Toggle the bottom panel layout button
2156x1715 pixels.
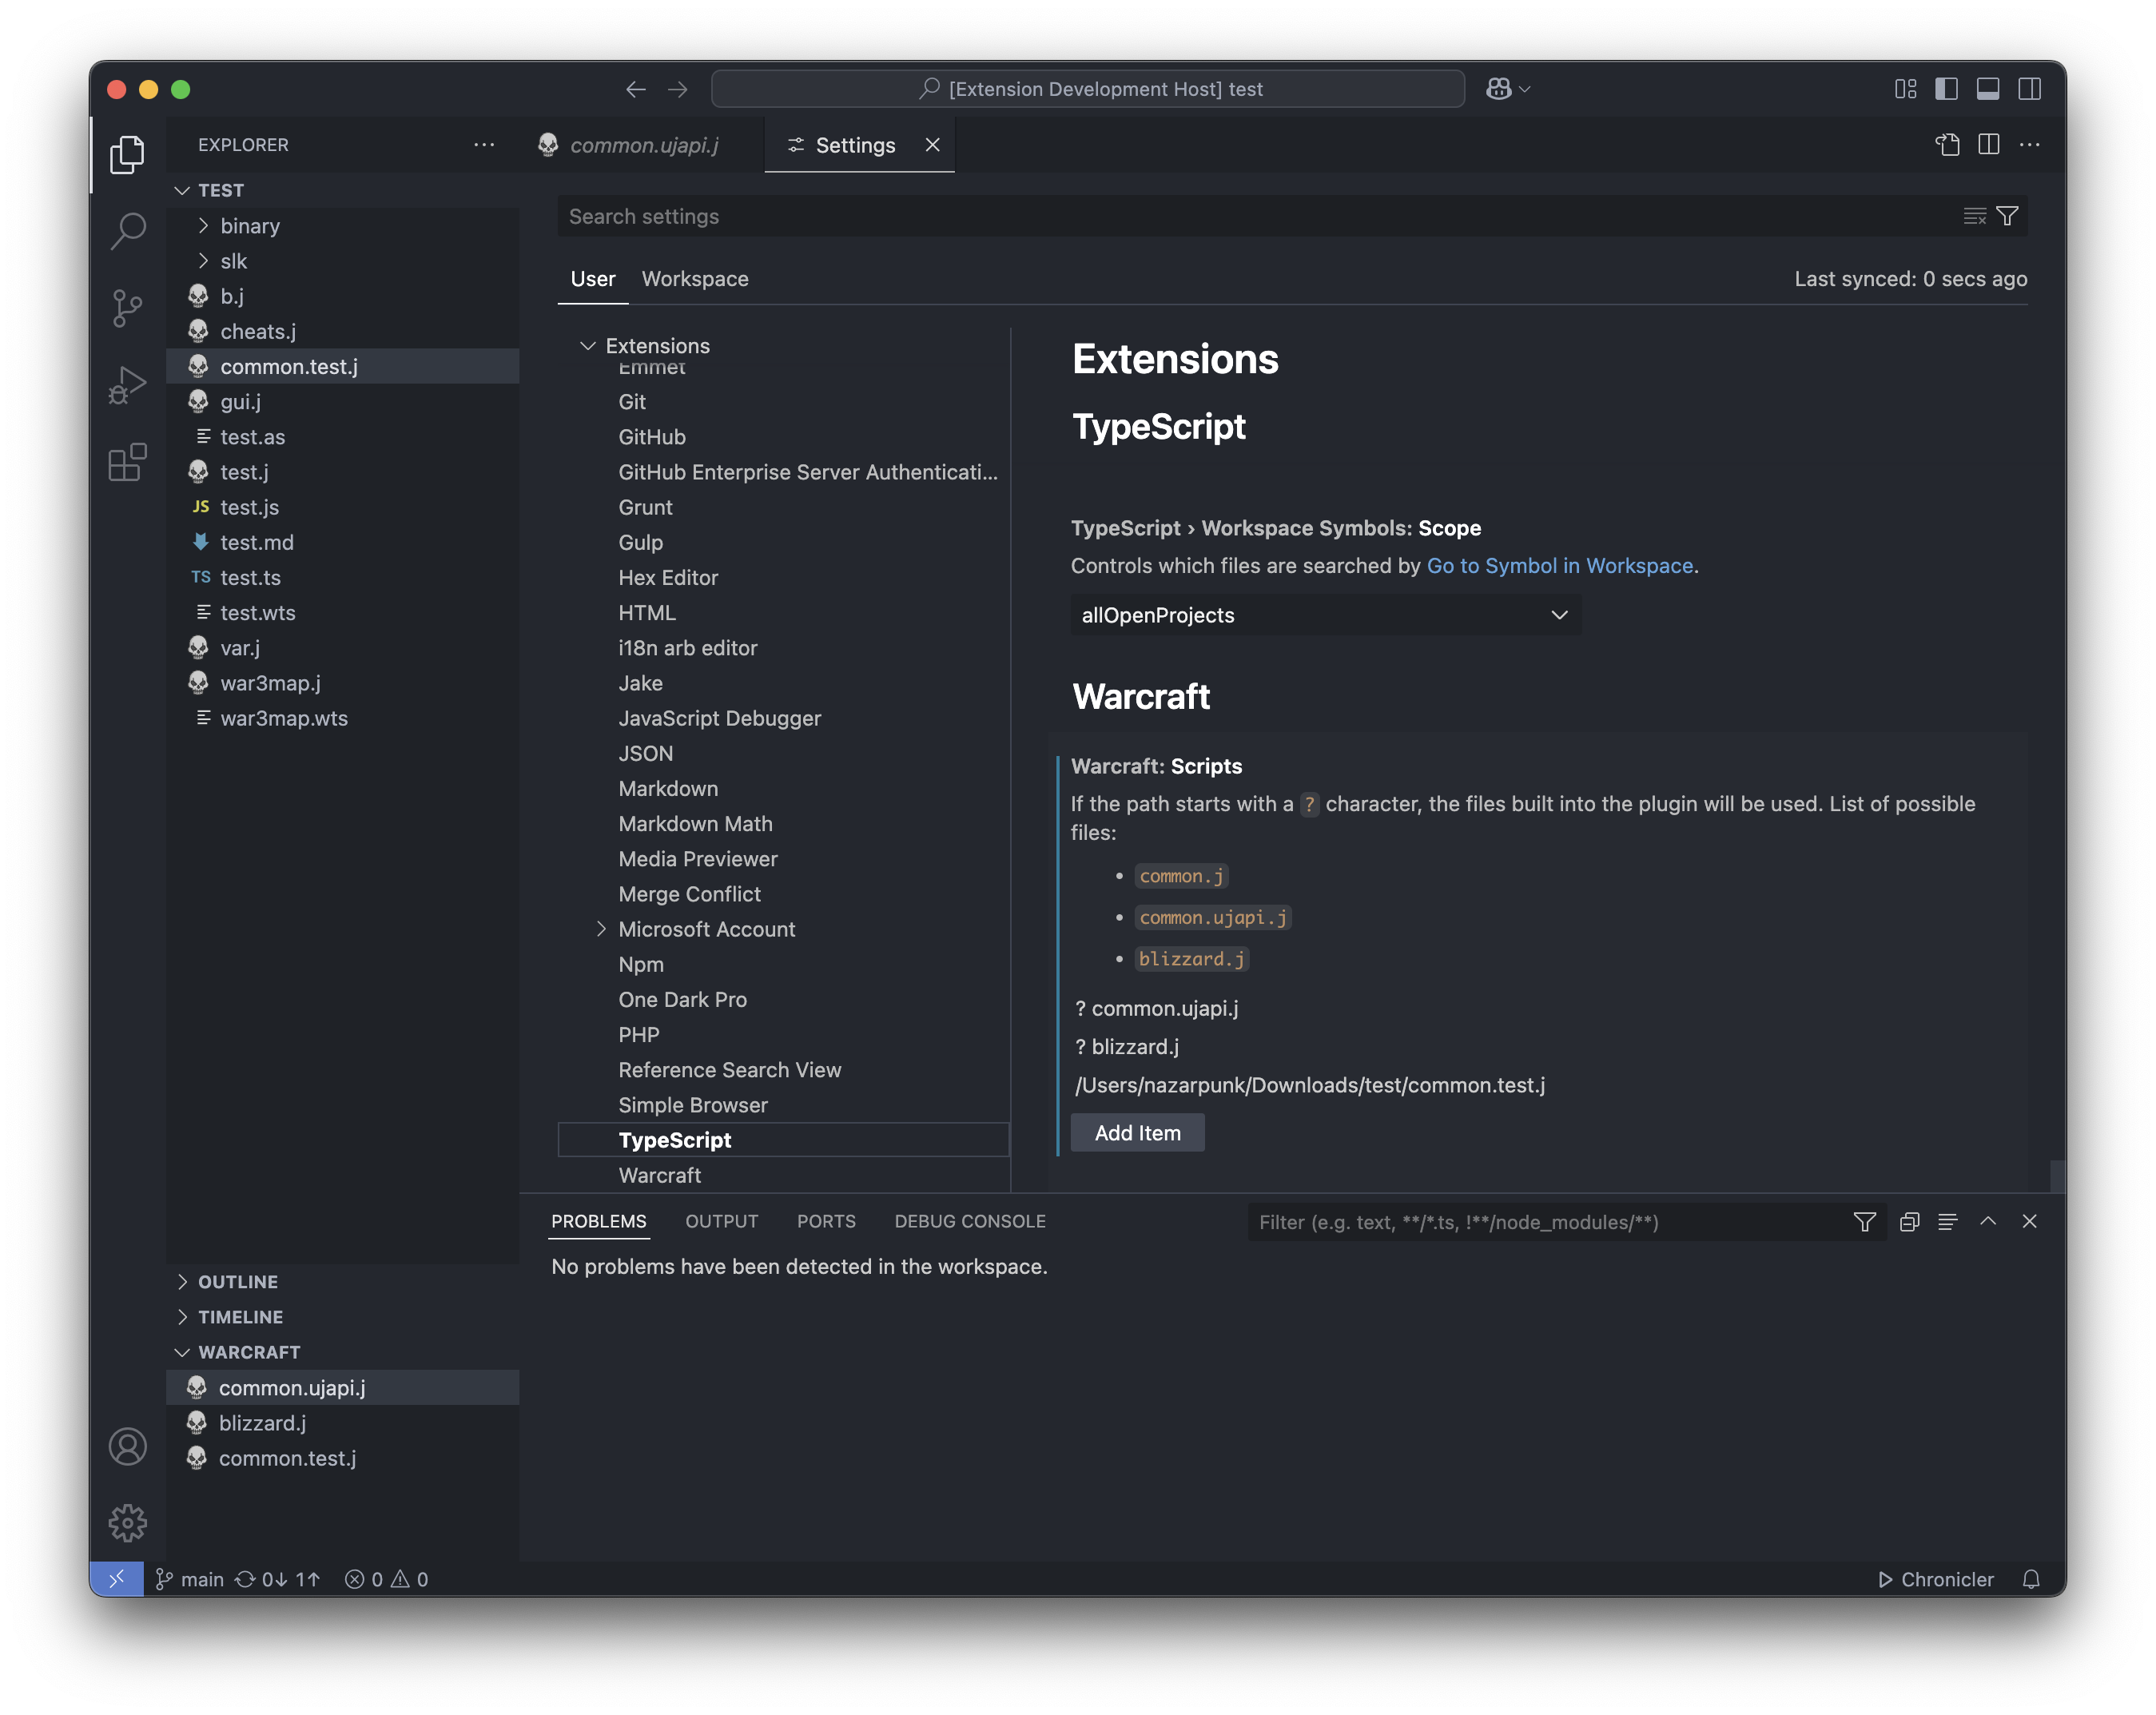[1987, 89]
